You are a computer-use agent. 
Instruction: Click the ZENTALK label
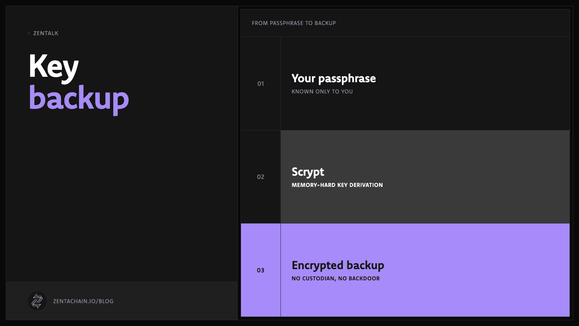click(46, 33)
